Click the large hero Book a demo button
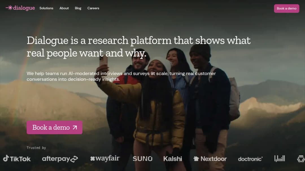Screen dimensions: 305x171 coord(55,127)
